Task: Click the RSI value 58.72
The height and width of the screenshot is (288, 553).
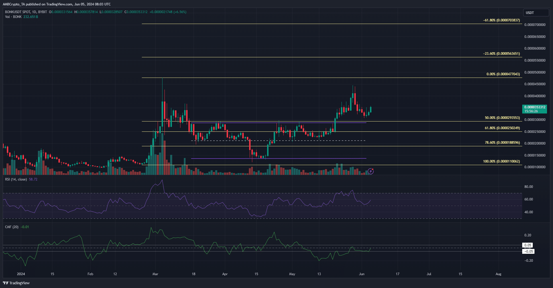Action: (x=33, y=179)
